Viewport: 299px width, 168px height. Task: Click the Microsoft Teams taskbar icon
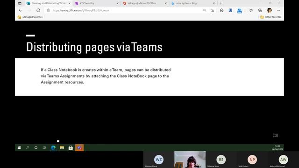click(79, 147)
